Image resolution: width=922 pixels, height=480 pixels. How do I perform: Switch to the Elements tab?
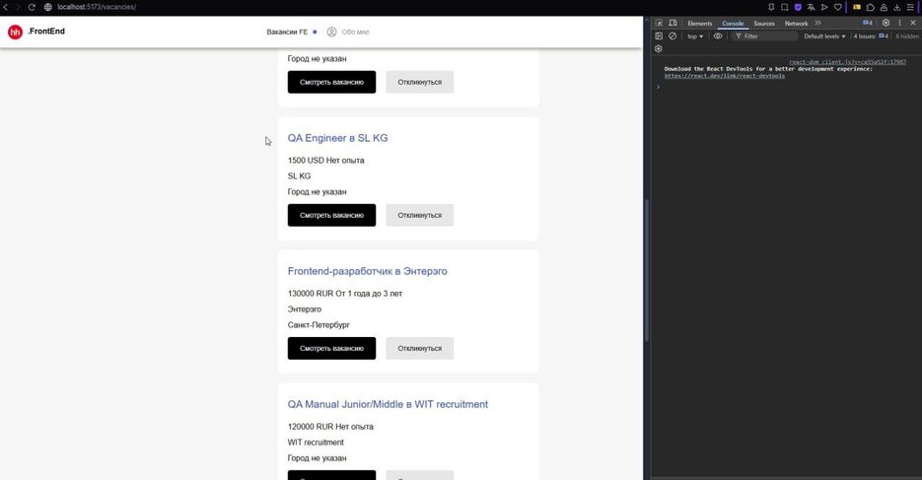699,23
